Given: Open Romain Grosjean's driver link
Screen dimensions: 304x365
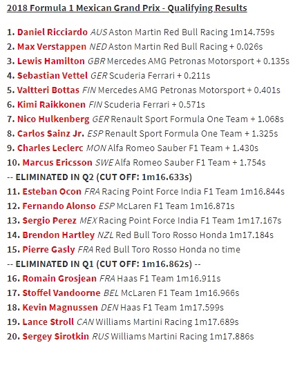Looking at the screenshot, I should click(59, 278).
